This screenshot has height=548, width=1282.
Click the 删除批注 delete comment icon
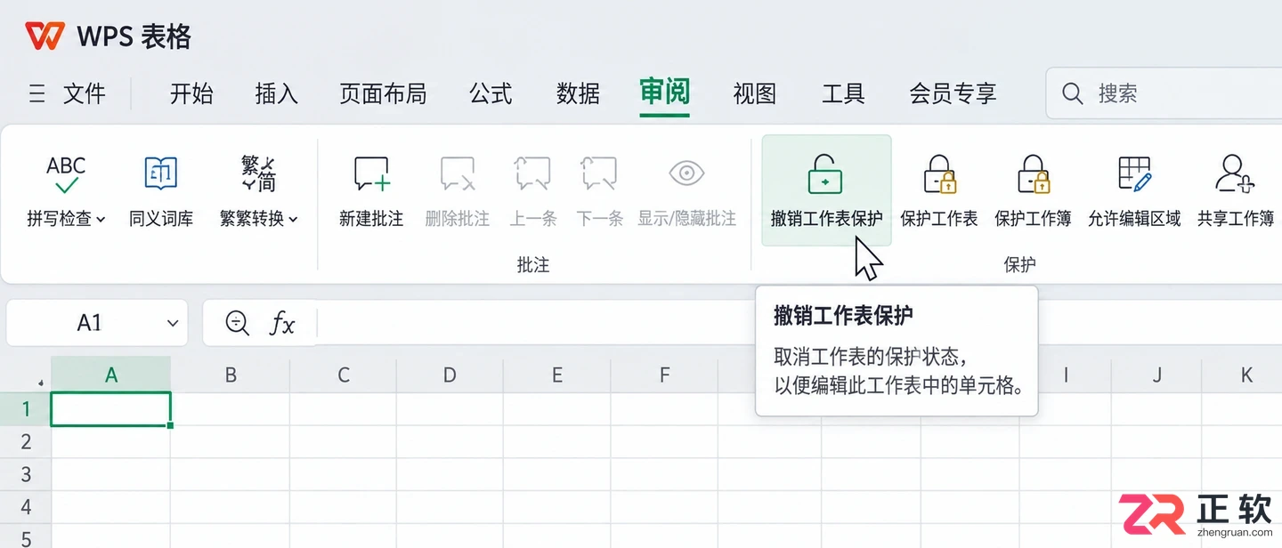point(457,174)
